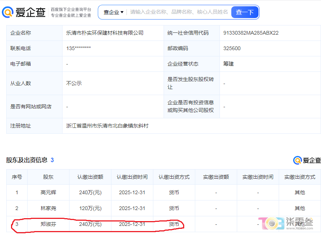Screen dimensions: 321x234
Task: Select shareholder name 高元辉
Action: click(x=48, y=192)
